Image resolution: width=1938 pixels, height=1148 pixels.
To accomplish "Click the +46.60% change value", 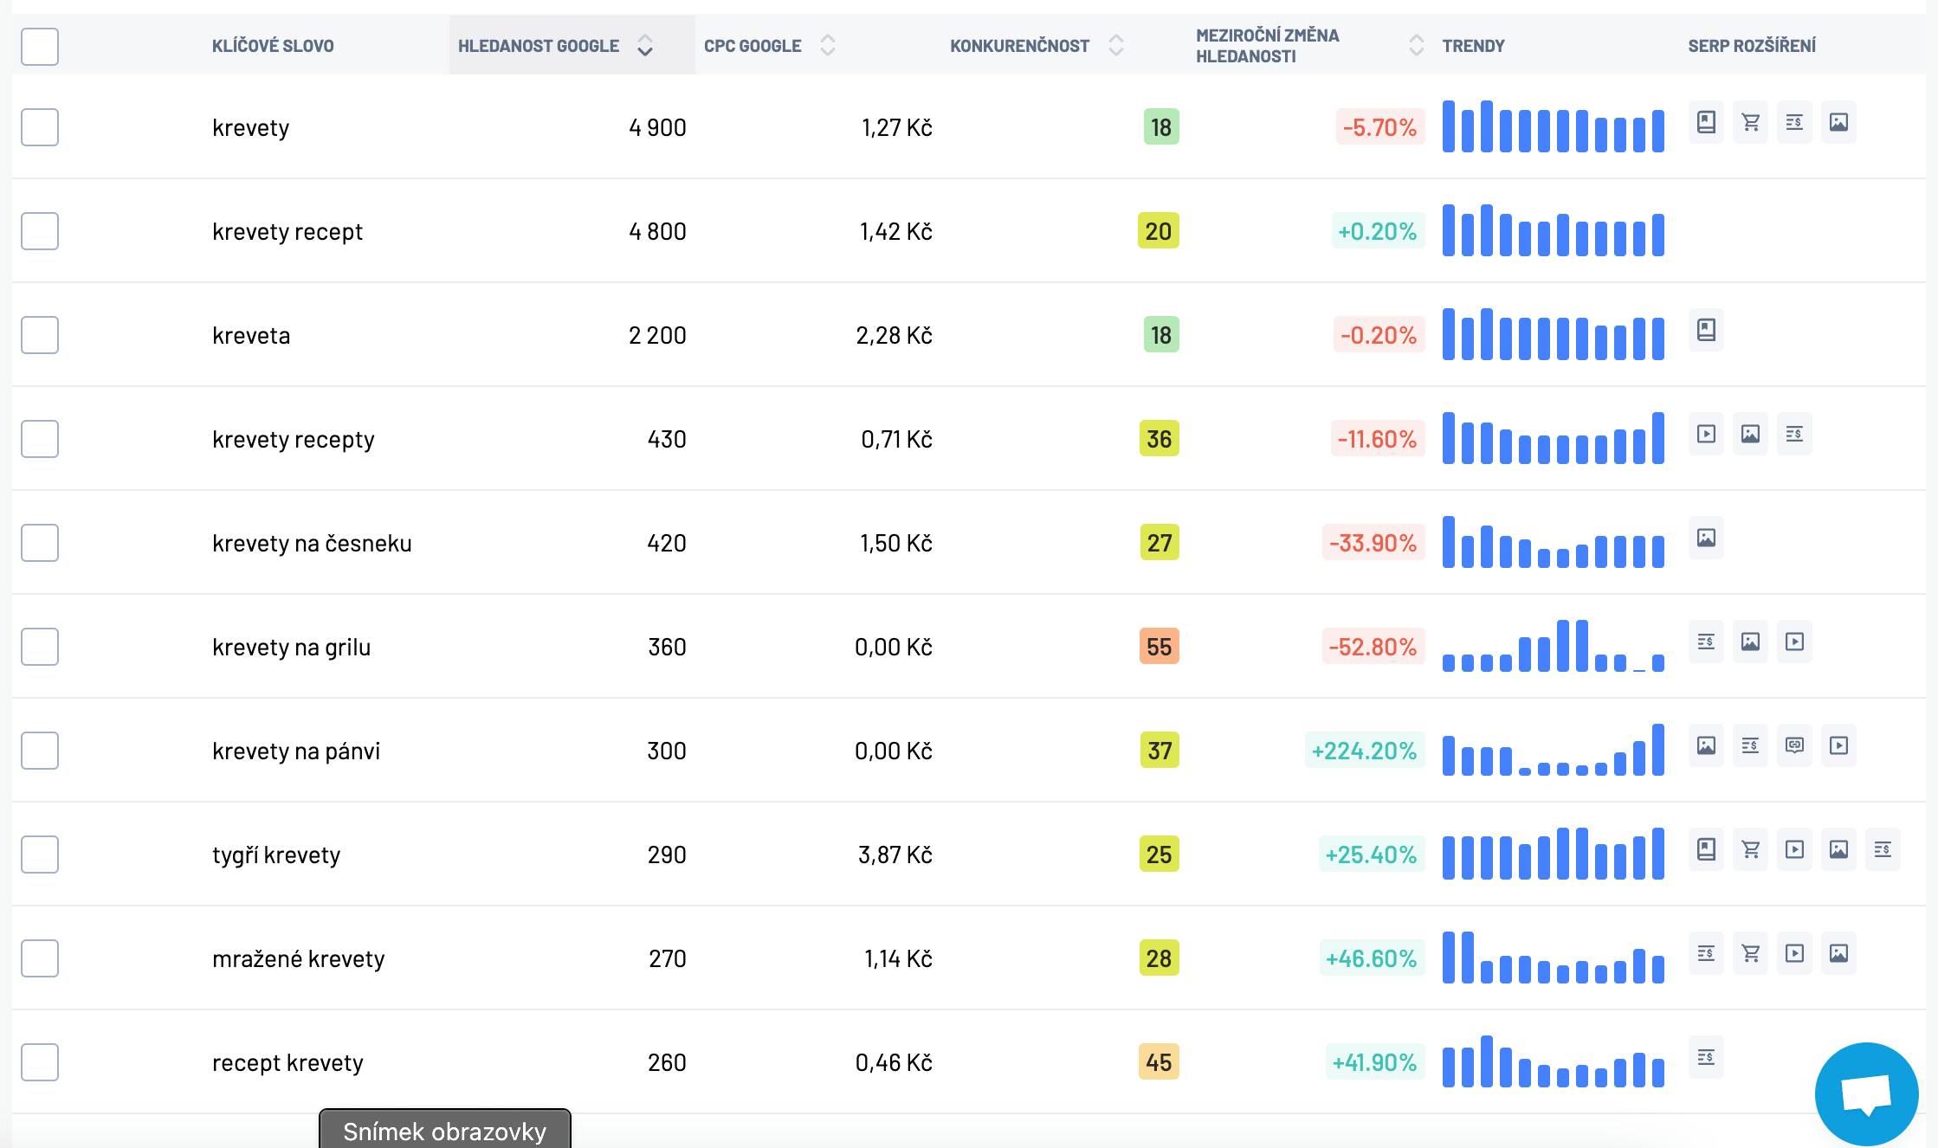I will point(1372,958).
